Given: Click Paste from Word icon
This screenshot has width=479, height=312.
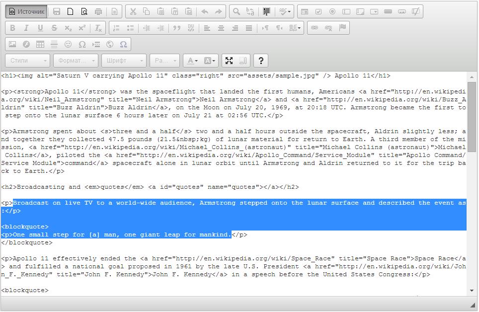Looking at the screenshot, I should (x=189, y=11).
